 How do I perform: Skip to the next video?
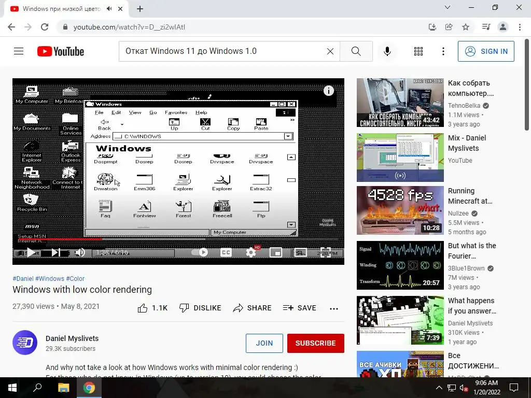(x=56, y=252)
